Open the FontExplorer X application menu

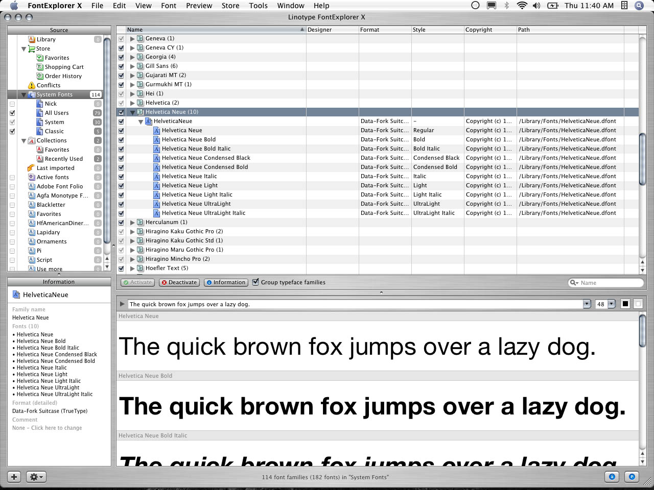pyautogui.click(x=55, y=6)
